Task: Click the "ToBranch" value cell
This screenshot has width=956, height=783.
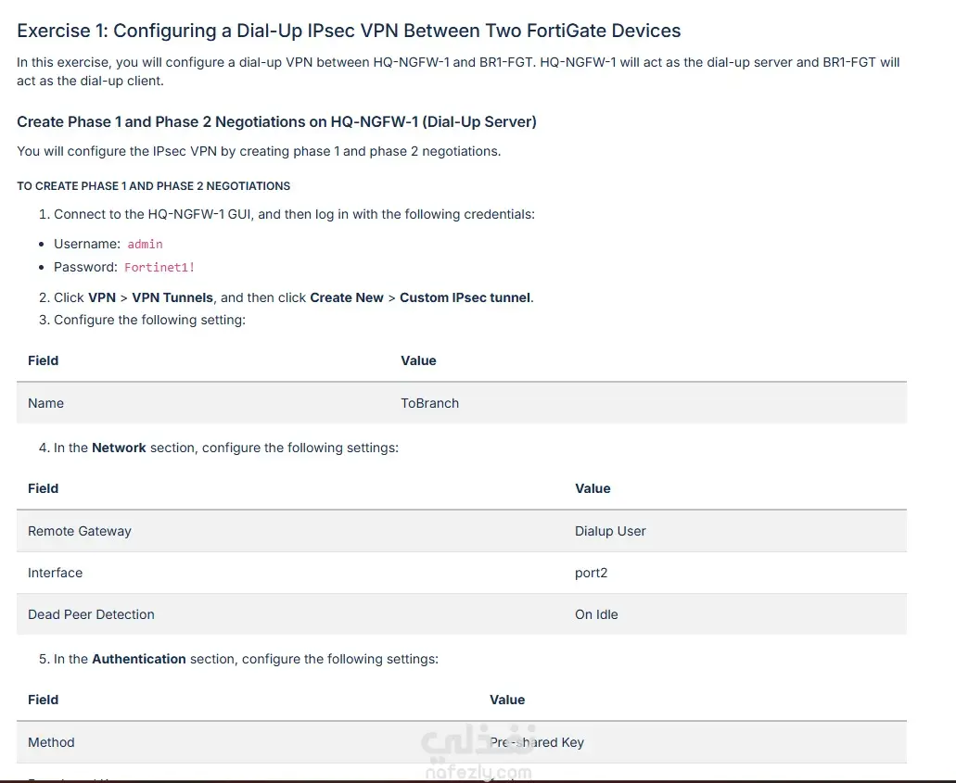Action: 429,404
